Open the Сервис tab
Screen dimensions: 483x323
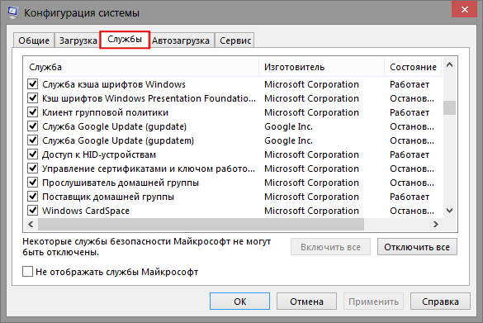point(234,40)
